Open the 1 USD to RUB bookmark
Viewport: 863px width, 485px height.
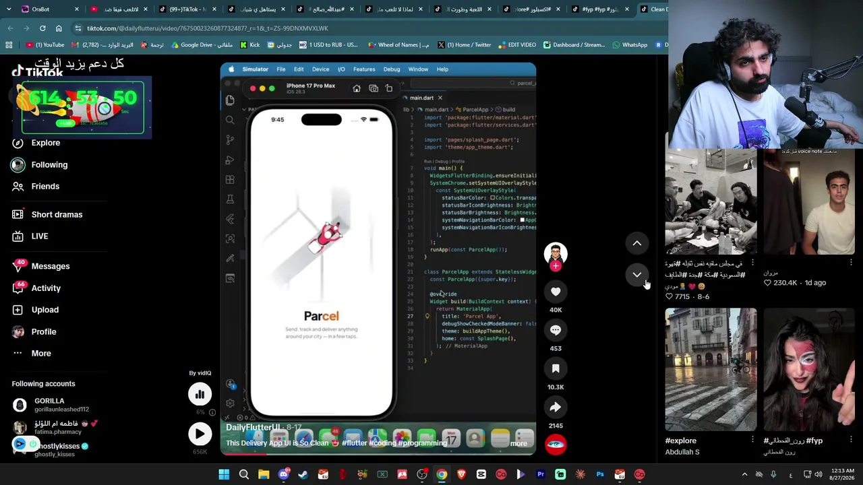click(328, 45)
